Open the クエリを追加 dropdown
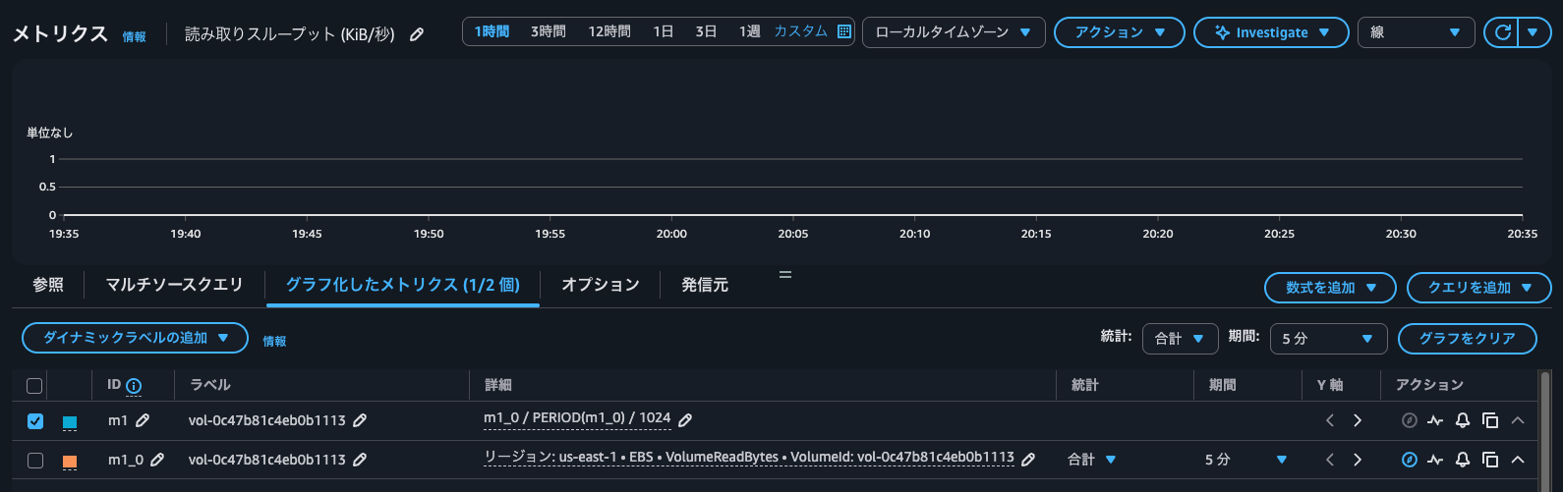 coord(1479,288)
